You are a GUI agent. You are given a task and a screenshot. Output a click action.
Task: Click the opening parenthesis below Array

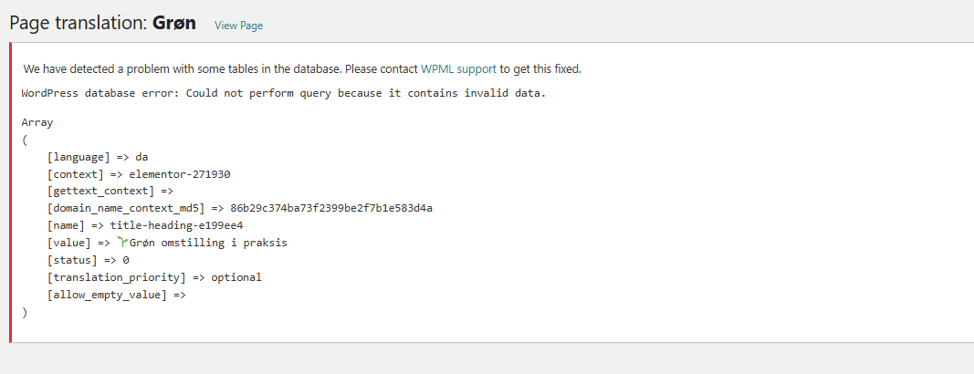25,140
